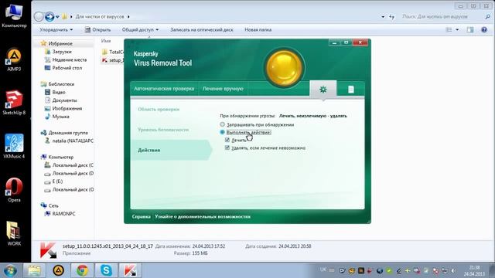Open Kaspersky settings gear tab
Viewport: 495px width, 278px height.
click(x=323, y=90)
